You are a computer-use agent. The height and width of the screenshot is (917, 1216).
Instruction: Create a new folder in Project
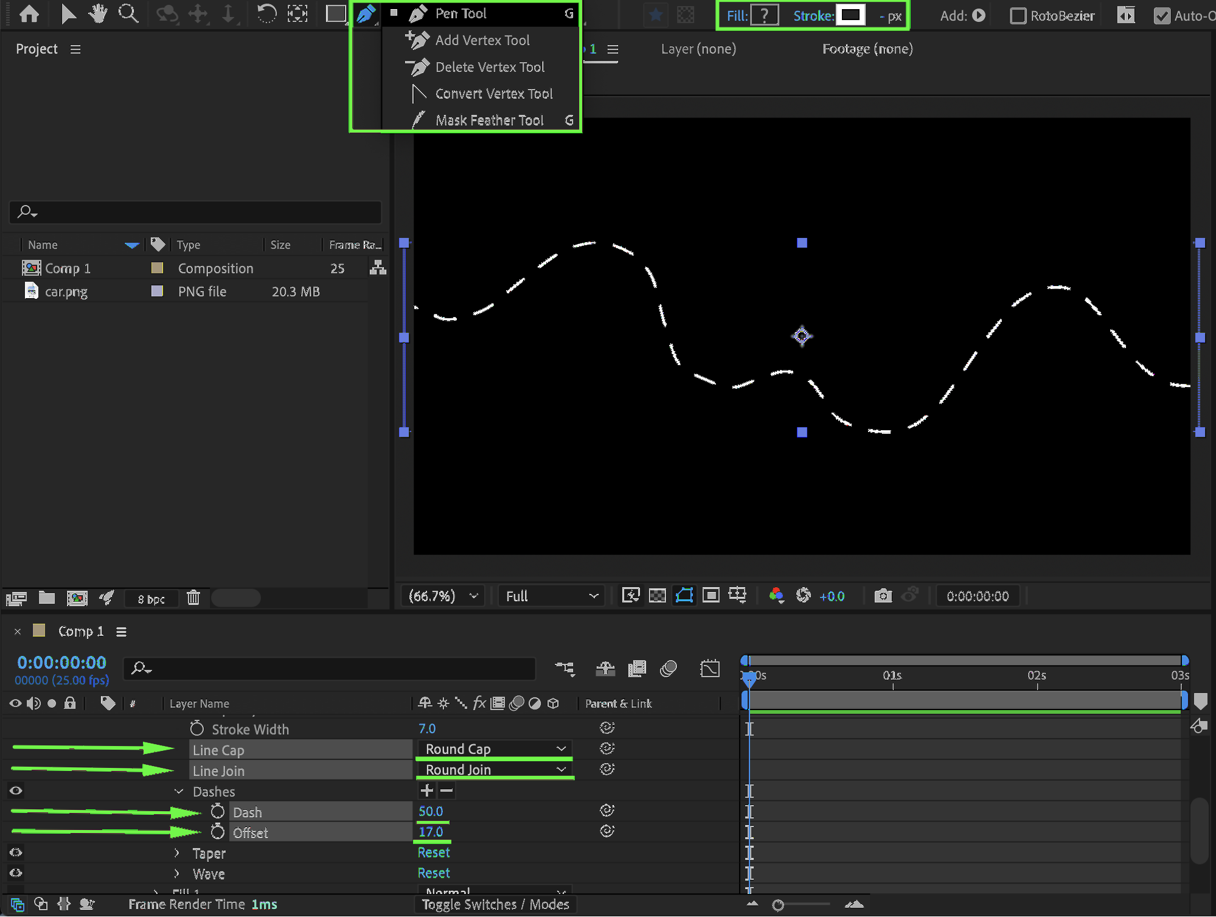click(x=47, y=598)
